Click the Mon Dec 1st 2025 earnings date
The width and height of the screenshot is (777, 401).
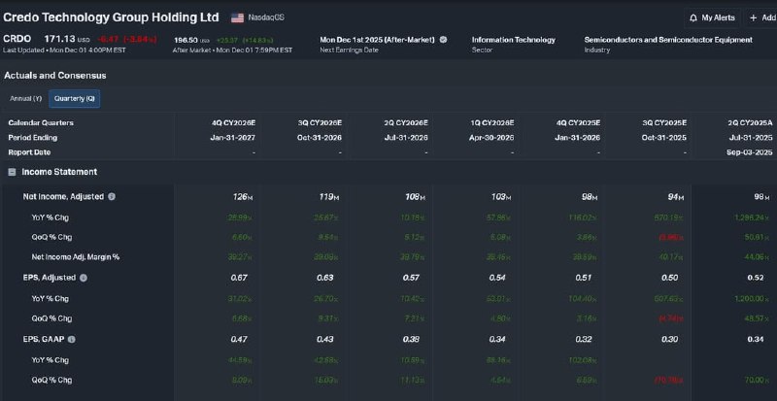(377, 40)
